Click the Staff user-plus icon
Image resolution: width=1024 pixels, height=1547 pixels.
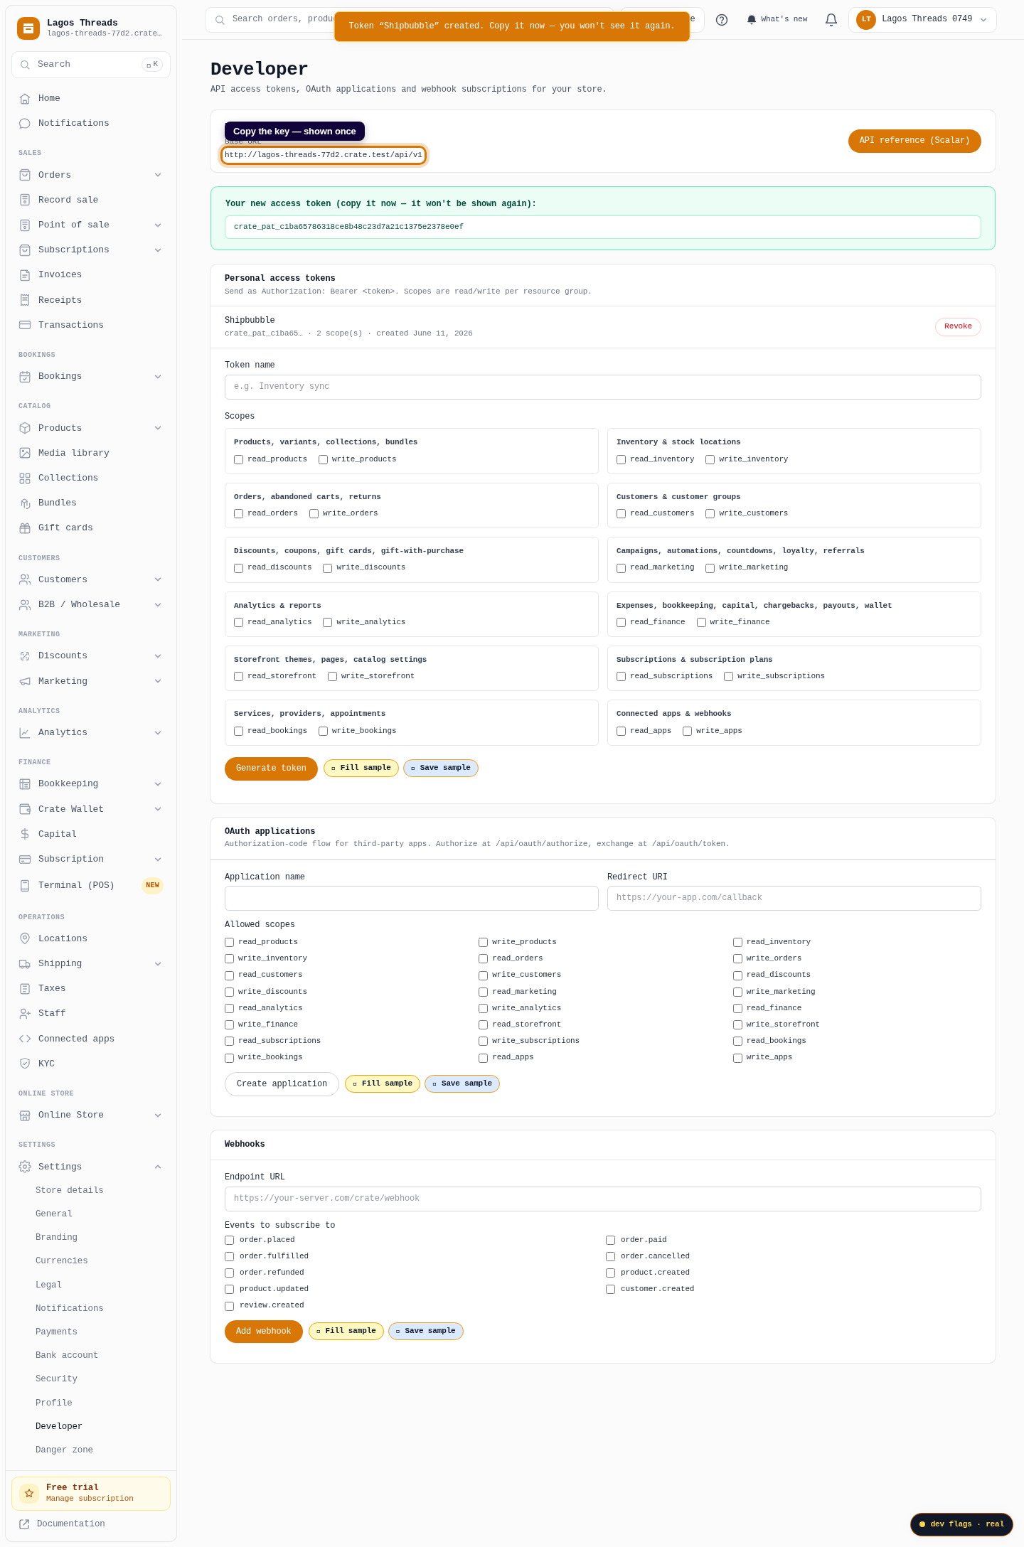[x=25, y=1014]
